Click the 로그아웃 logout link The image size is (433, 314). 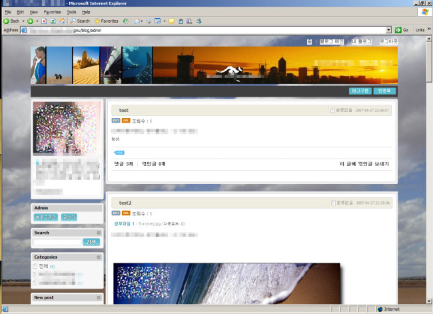[x=388, y=41]
